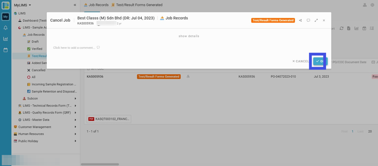Open hierarchy icon at top right
378x166 pixels.
pos(365,5)
